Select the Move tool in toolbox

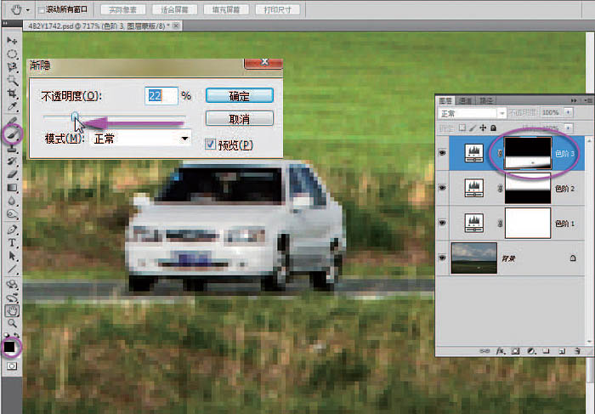tap(12, 41)
